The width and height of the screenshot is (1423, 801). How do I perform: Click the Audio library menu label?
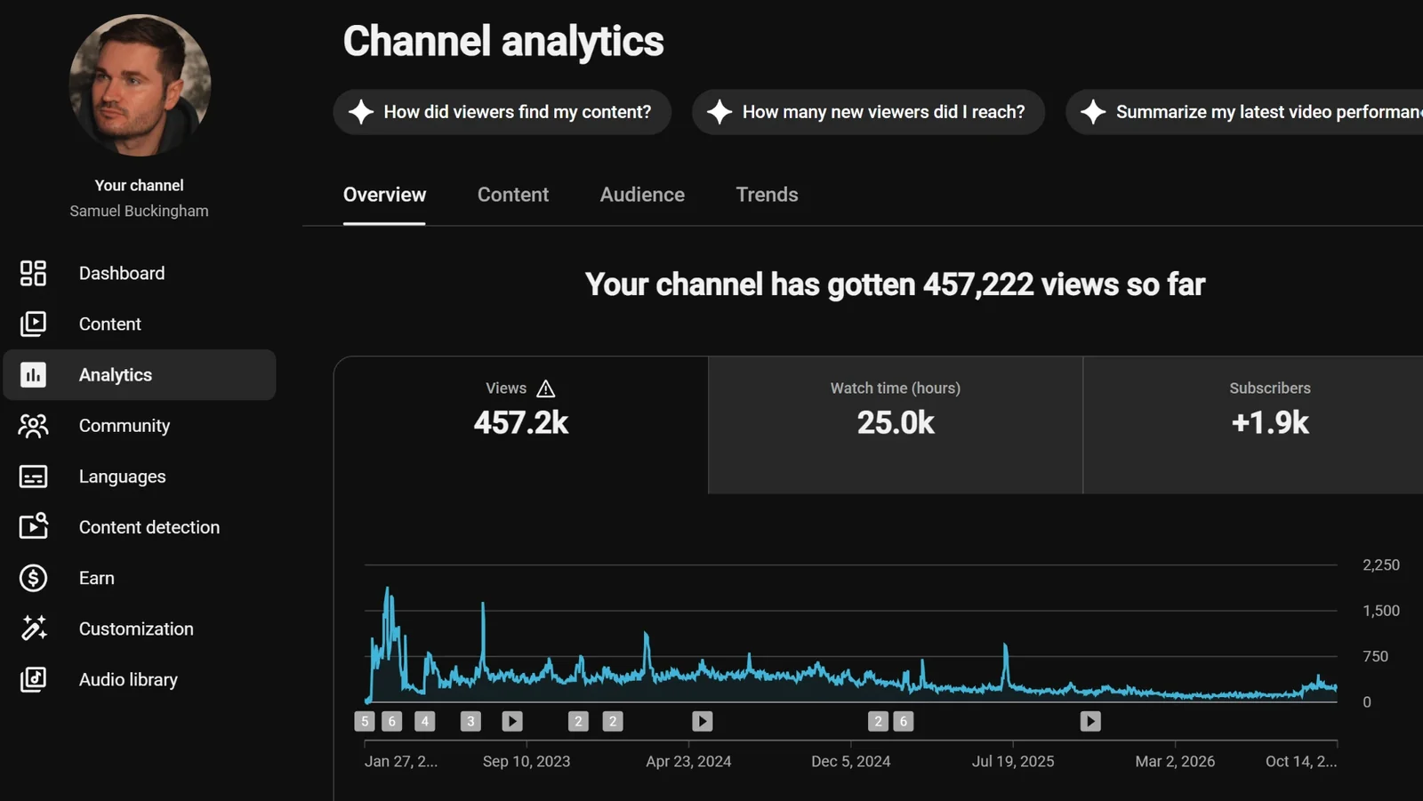pyautogui.click(x=128, y=679)
